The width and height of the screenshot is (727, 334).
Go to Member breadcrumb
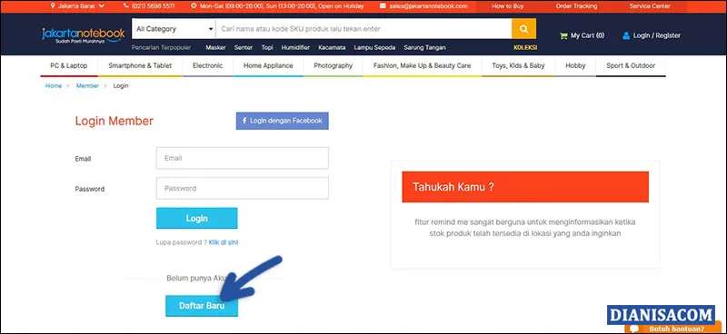87,86
